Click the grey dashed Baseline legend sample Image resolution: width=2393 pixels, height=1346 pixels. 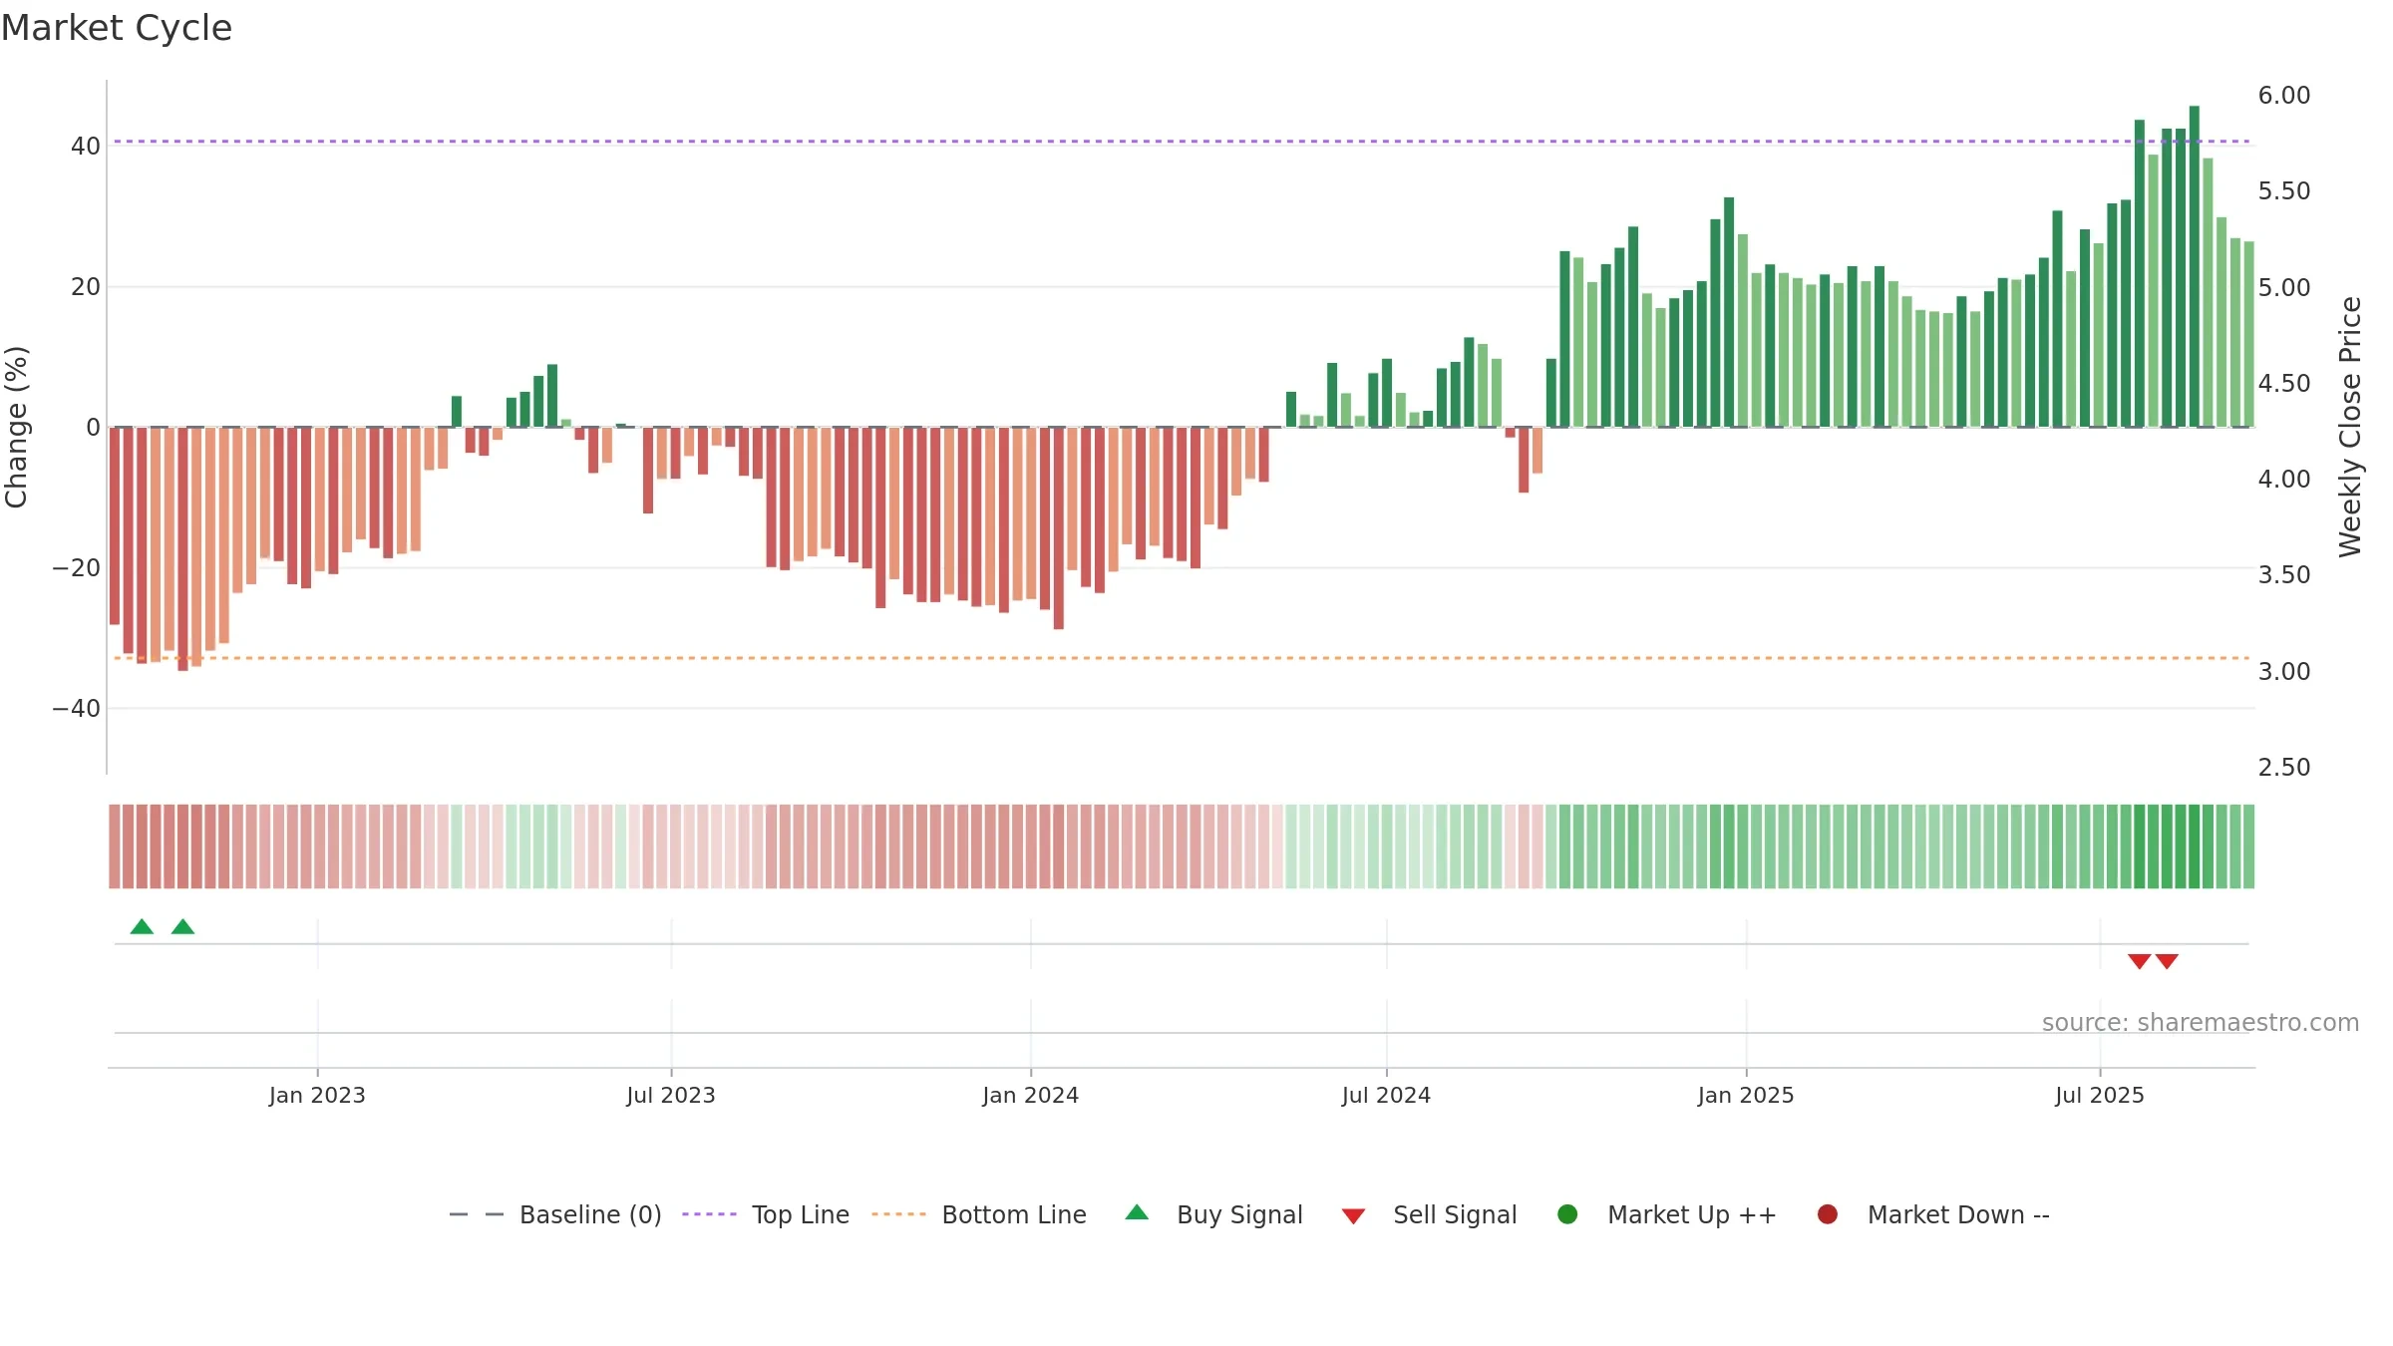(x=476, y=1214)
